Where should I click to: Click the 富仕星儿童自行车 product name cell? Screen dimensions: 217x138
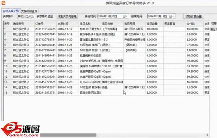[x=90, y=39]
